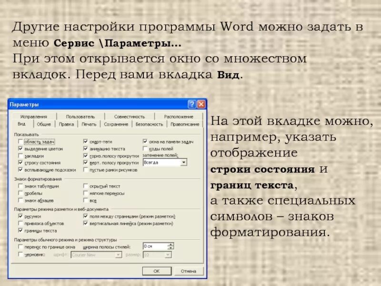Viewport: 381px width, 286px height.
Task: Toggle гориз. полосу прокрутки checkbox
Action: 86,156
